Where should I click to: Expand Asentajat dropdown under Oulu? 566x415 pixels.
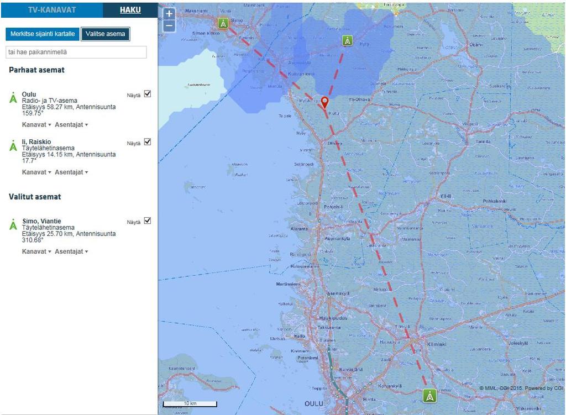71,124
